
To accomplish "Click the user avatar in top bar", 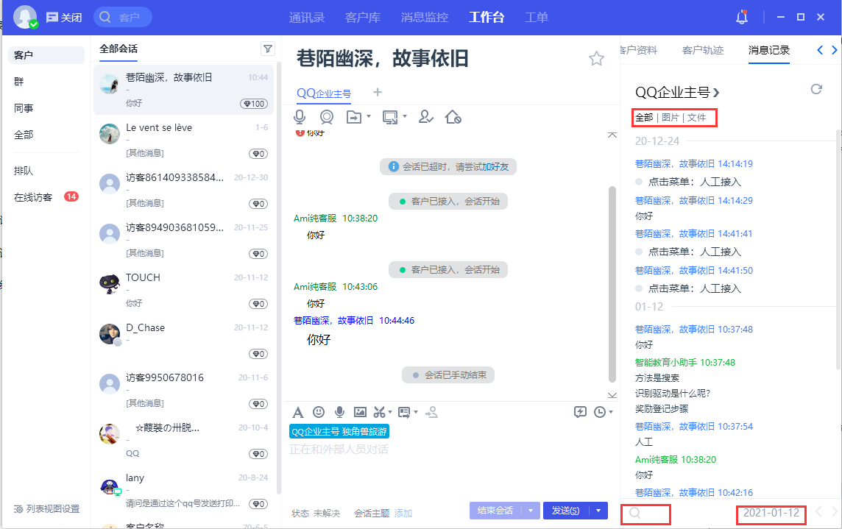I will (x=25, y=17).
